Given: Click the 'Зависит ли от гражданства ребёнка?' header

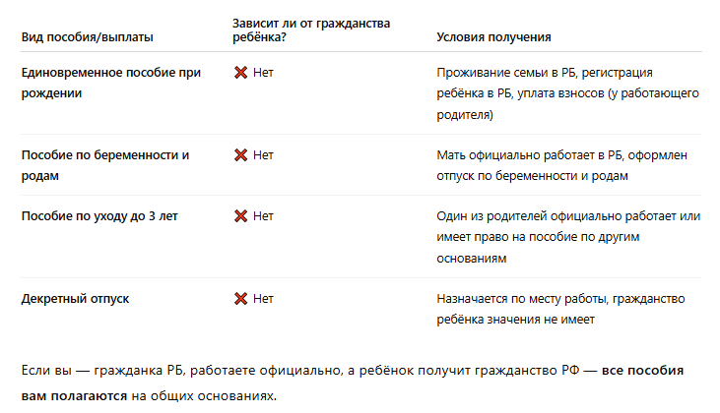Looking at the screenshot, I should point(299,29).
